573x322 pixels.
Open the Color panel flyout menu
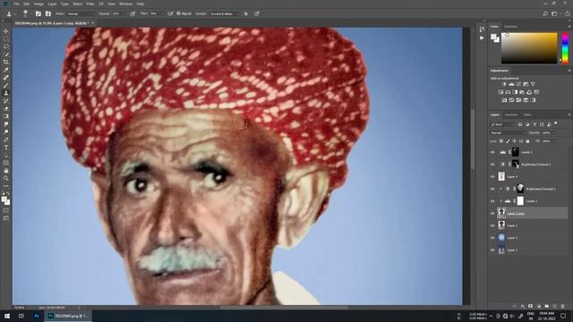tap(569, 26)
